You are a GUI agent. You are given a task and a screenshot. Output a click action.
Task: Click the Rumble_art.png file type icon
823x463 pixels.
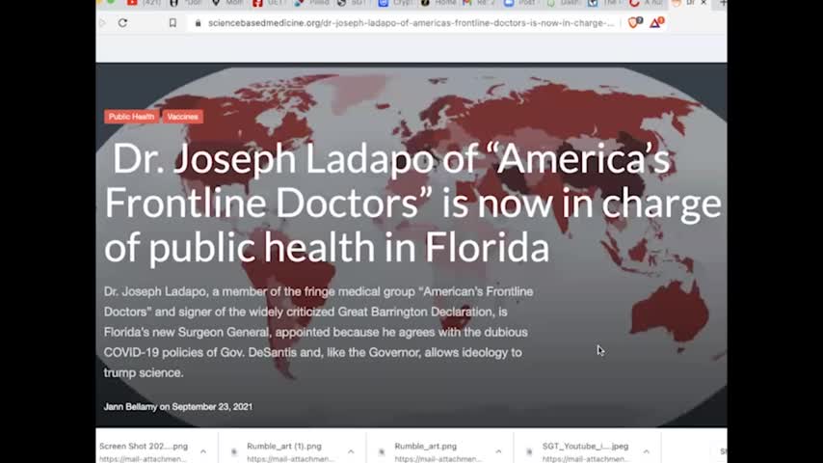click(382, 451)
